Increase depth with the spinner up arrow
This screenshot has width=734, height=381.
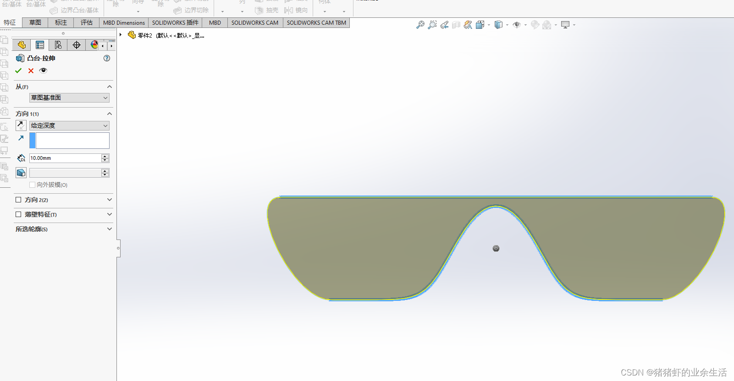105,156
